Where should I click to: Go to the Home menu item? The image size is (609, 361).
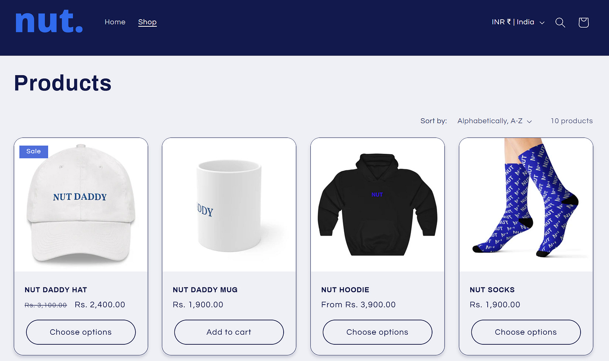pyautogui.click(x=115, y=22)
